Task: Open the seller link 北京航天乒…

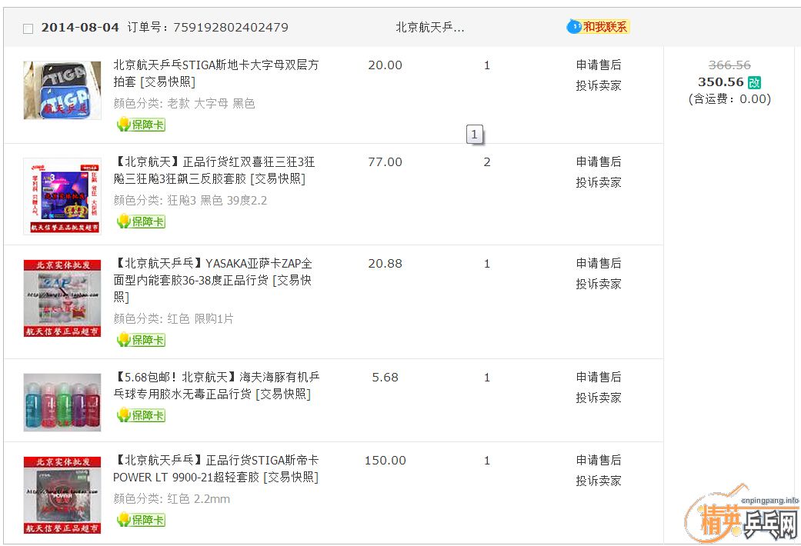Action: click(429, 27)
